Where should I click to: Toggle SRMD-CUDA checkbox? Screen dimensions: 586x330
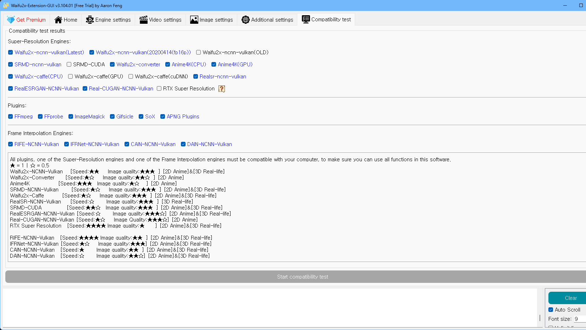tap(69, 65)
